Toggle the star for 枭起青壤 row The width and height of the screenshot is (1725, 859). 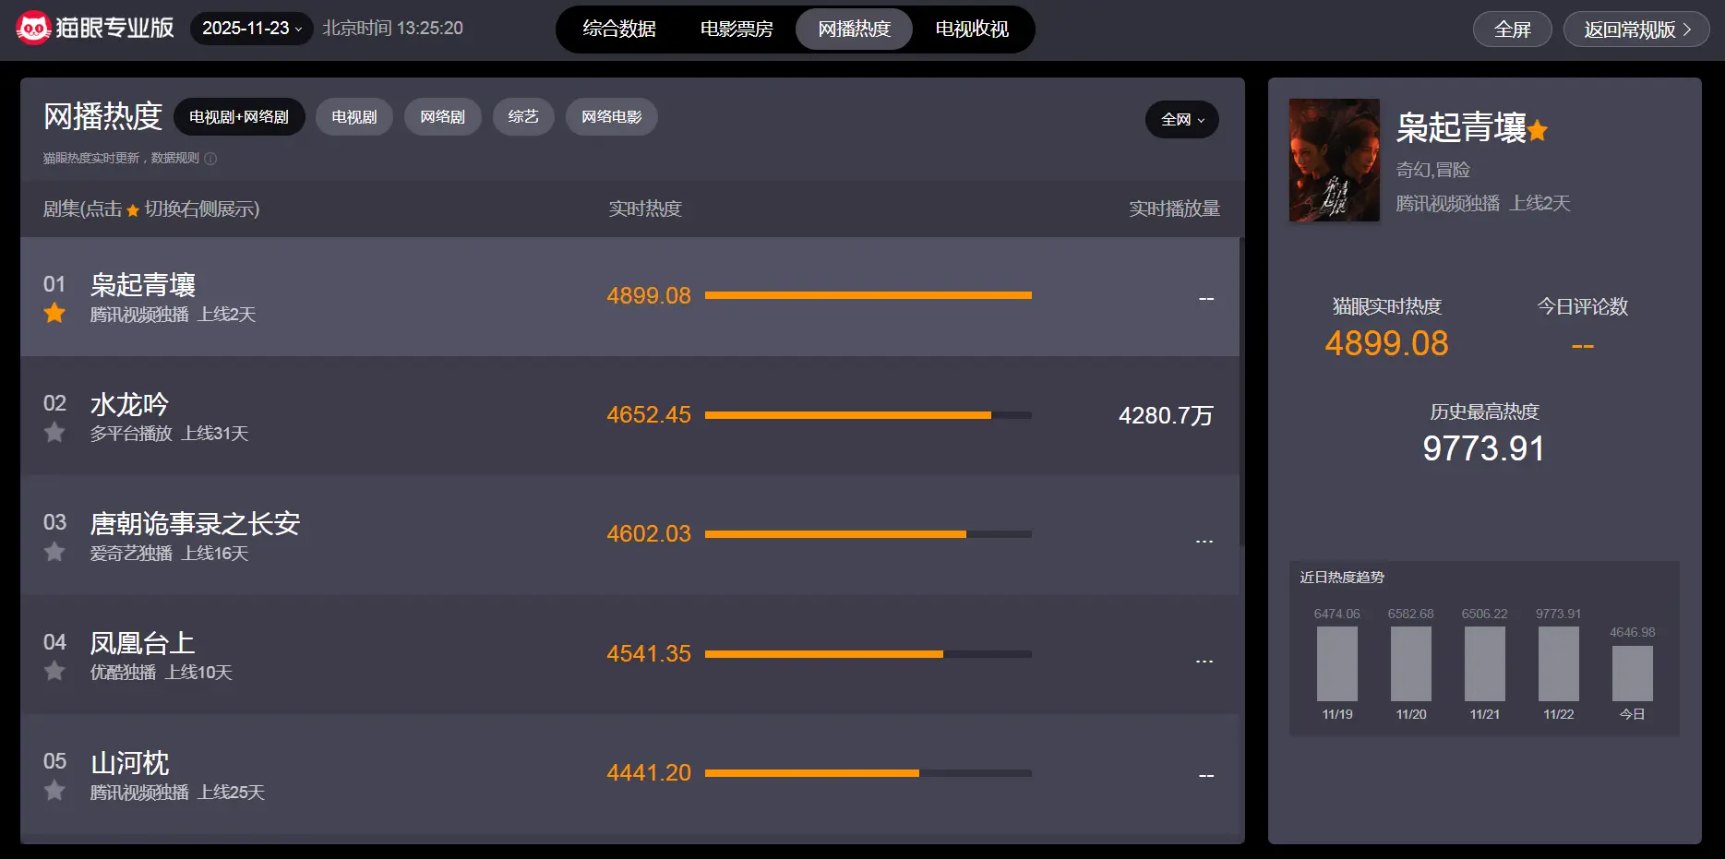(54, 313)
